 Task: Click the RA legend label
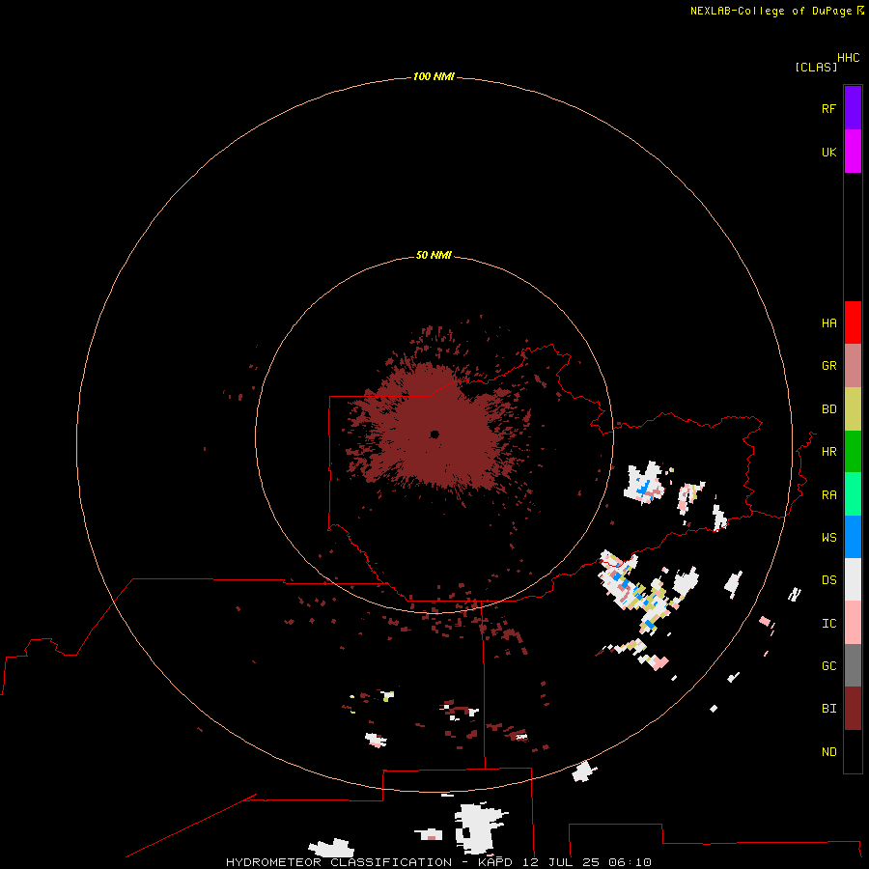click(x=828, y=495)
